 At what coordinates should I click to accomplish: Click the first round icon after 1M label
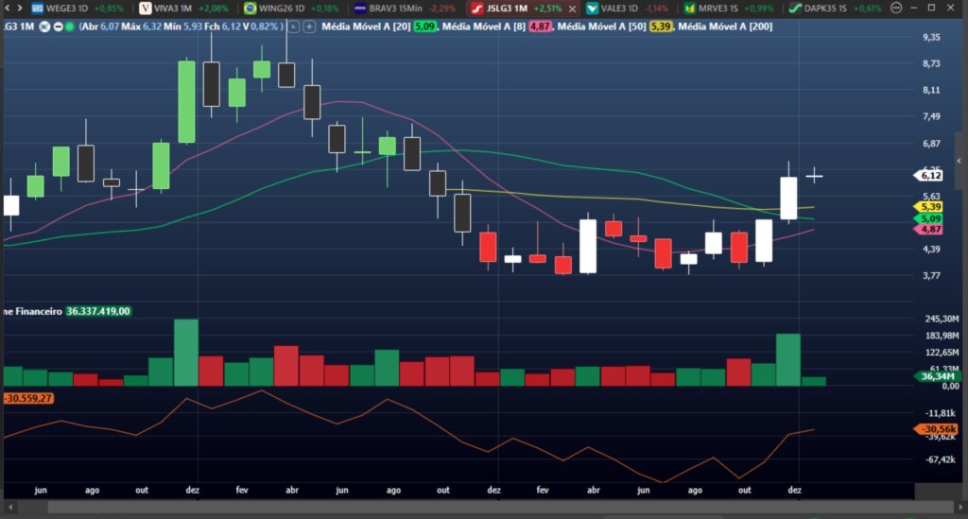point(43,26)
